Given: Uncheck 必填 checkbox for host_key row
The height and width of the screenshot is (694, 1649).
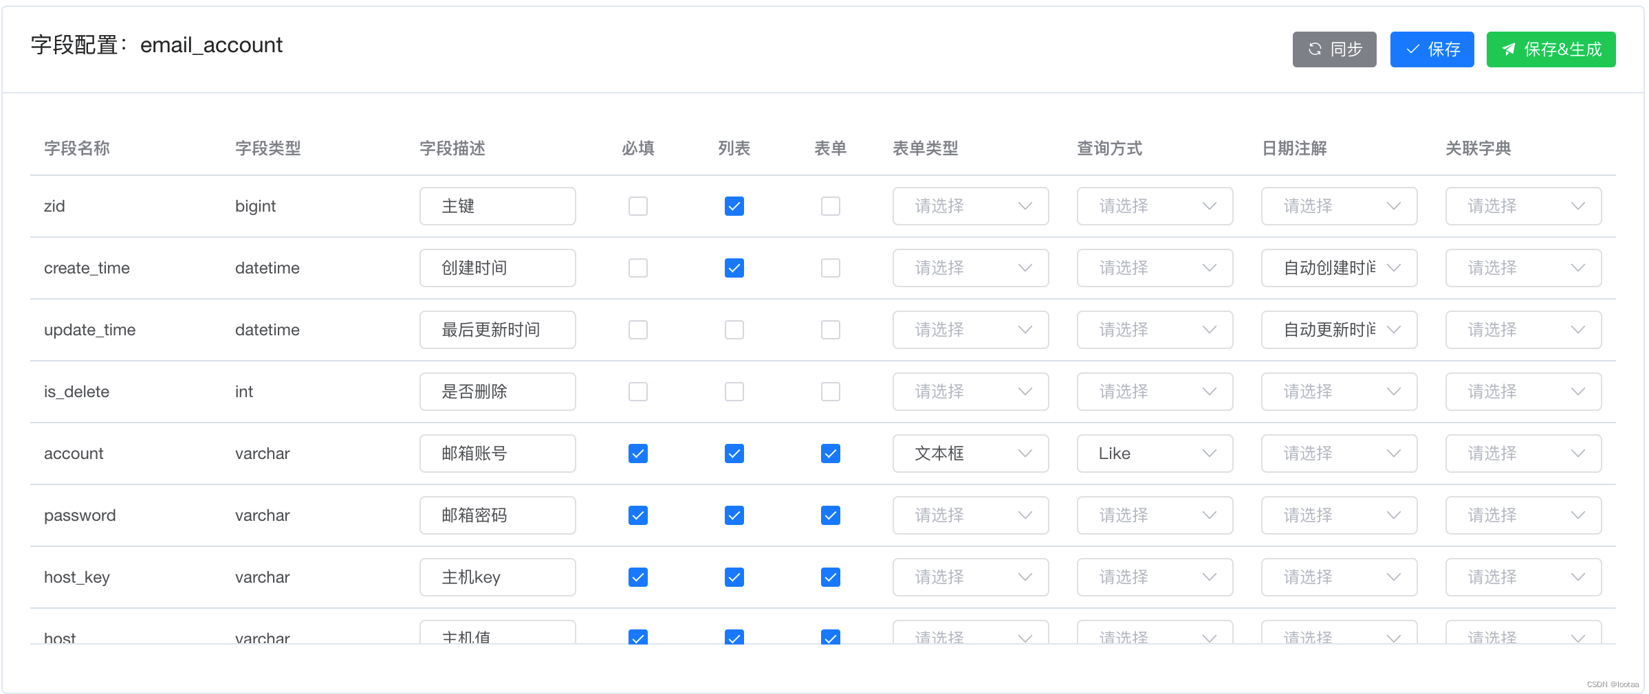Looking at the screenshot, I should tap(638, 577).
